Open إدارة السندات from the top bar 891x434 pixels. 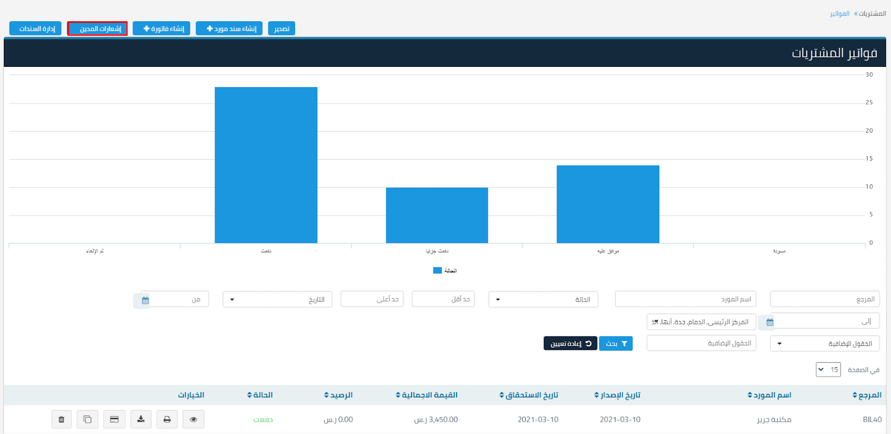(x=35, y=28)
